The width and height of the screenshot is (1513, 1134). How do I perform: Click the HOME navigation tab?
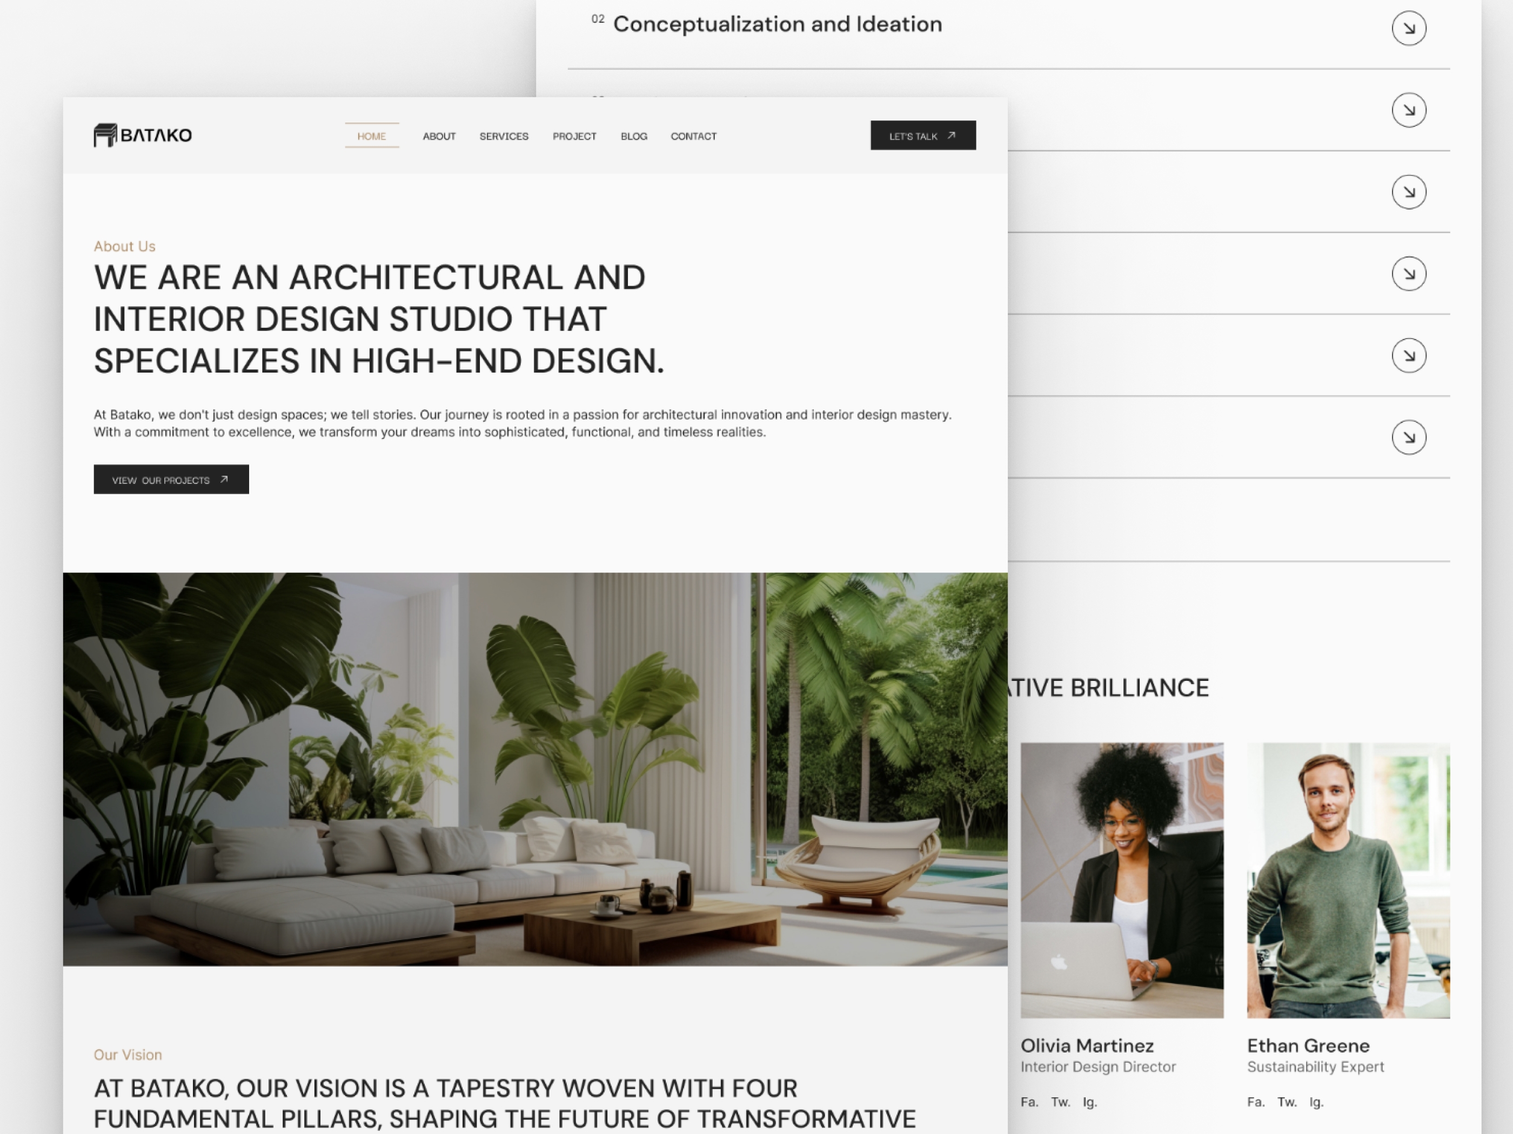[x=371, y=136]
